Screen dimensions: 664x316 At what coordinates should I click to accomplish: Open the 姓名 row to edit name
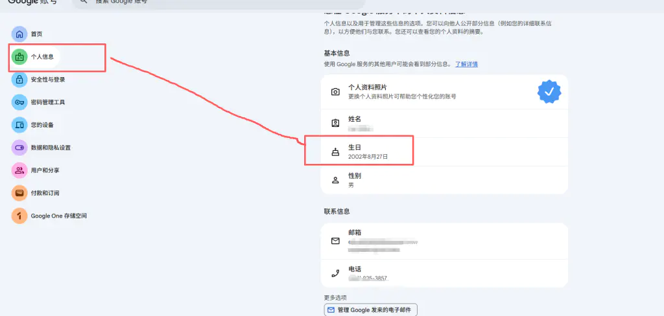[x=444, y=123]
